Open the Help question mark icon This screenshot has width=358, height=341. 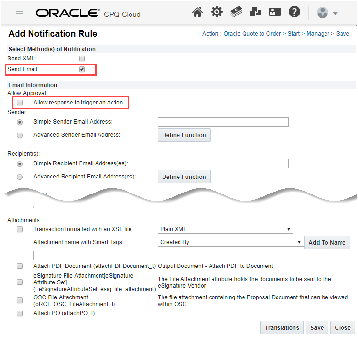point(294,12)
